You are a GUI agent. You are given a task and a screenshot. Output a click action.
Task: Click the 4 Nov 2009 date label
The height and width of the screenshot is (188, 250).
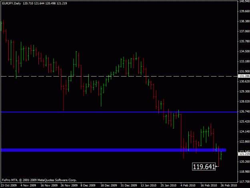pyautogui.click(x=28, y=185)
